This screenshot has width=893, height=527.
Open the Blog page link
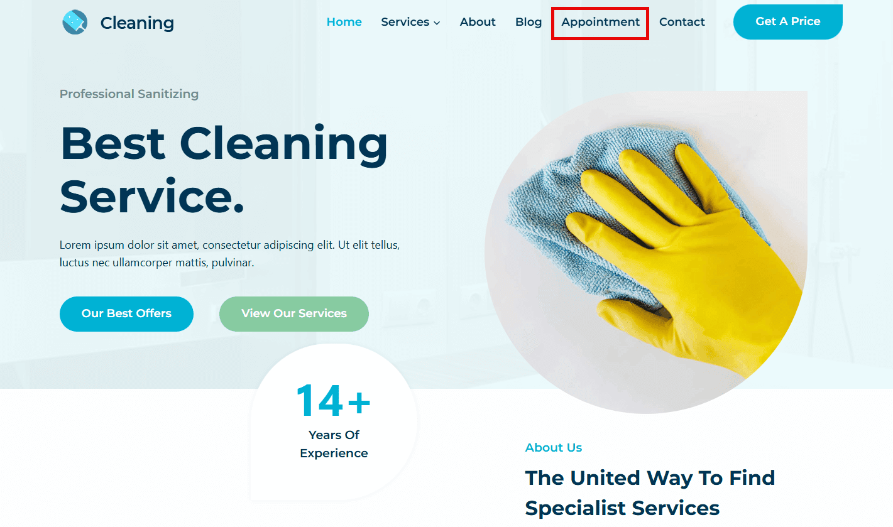tap(529, 22)
